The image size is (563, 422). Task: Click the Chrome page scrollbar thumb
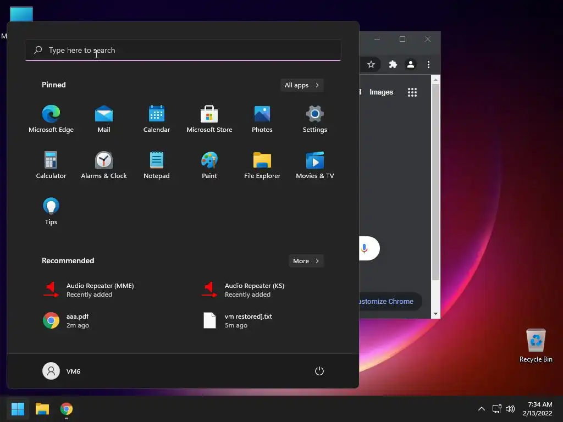[435, 182]
